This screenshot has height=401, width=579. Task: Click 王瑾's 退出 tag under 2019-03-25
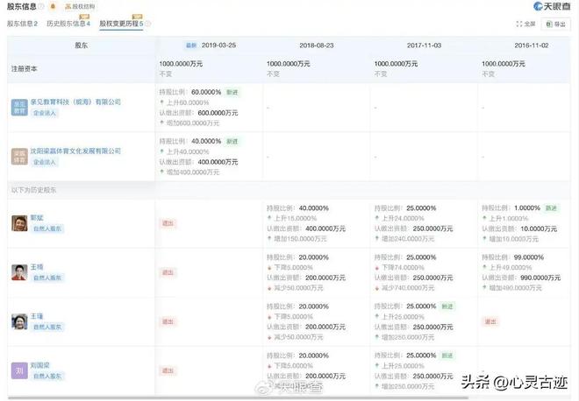click(168, 321)
